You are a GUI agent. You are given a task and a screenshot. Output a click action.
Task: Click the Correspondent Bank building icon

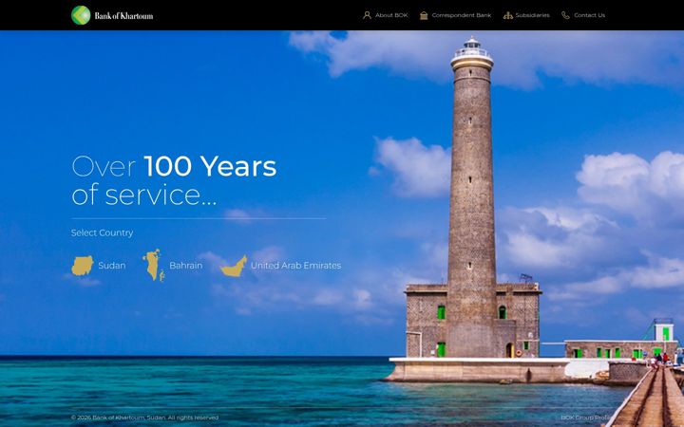pyautogui.click(x=424, y=15)
